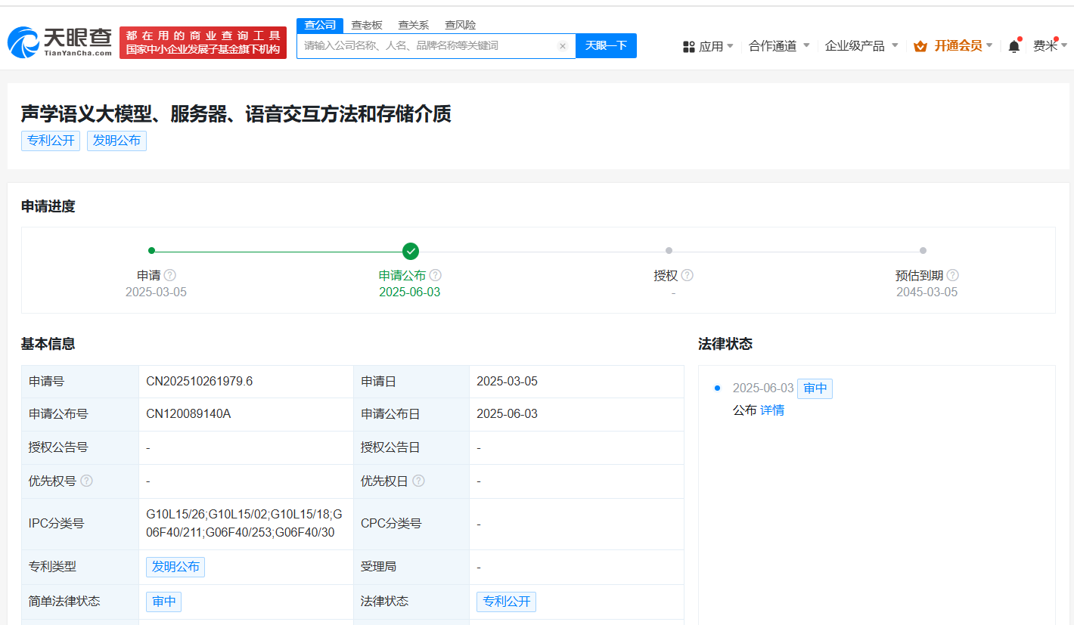Open the 费米 user menu
Screen dimensions: 1074x625
coord(1051,46)
